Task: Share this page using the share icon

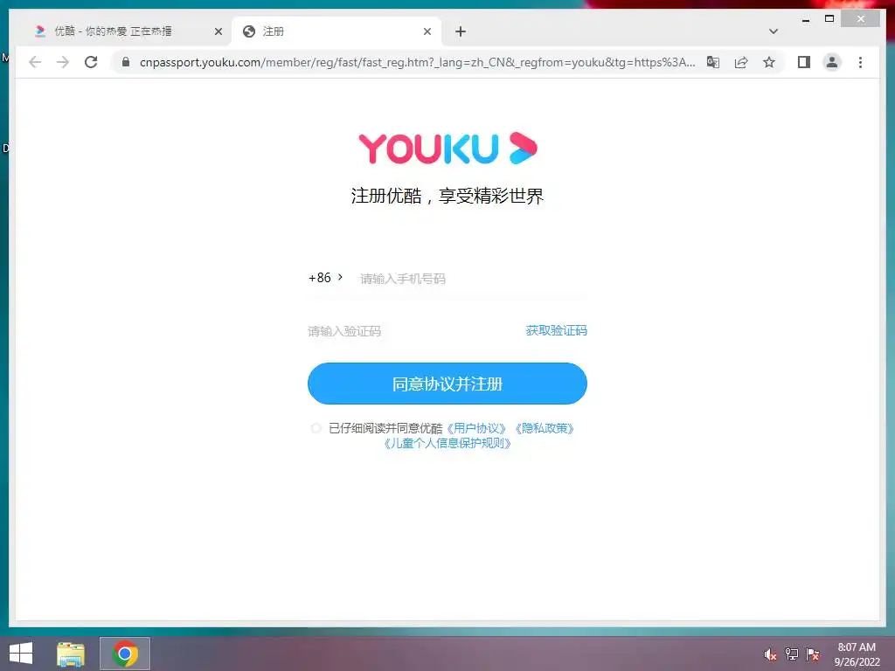Action: coord(741,62)
